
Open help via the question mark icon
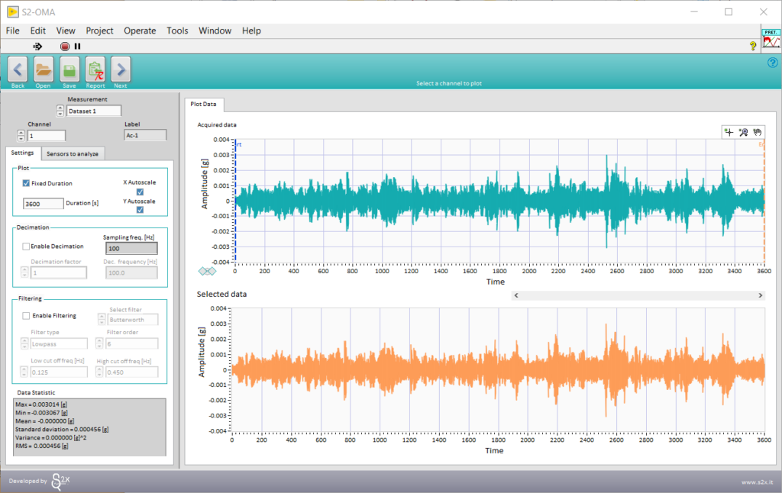click(752, 46)
